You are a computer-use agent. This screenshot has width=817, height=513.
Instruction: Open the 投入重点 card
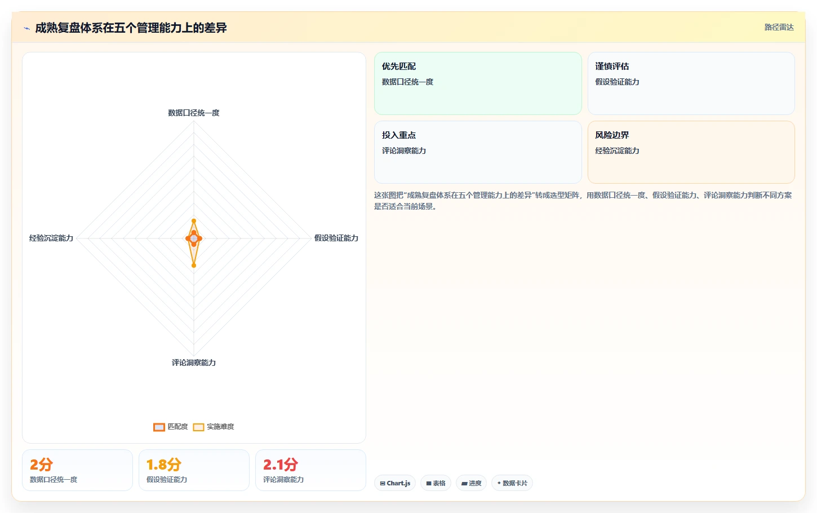click(x=478, y=152)
